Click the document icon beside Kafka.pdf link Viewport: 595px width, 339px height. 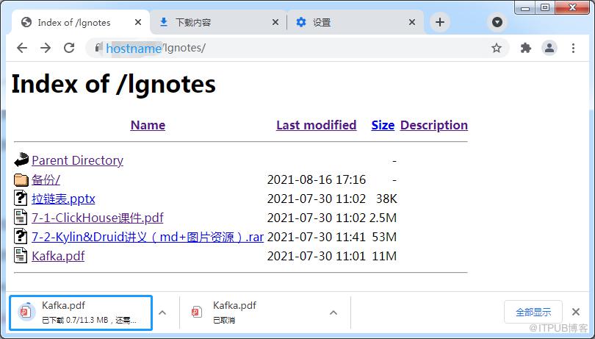click(21, 255)
